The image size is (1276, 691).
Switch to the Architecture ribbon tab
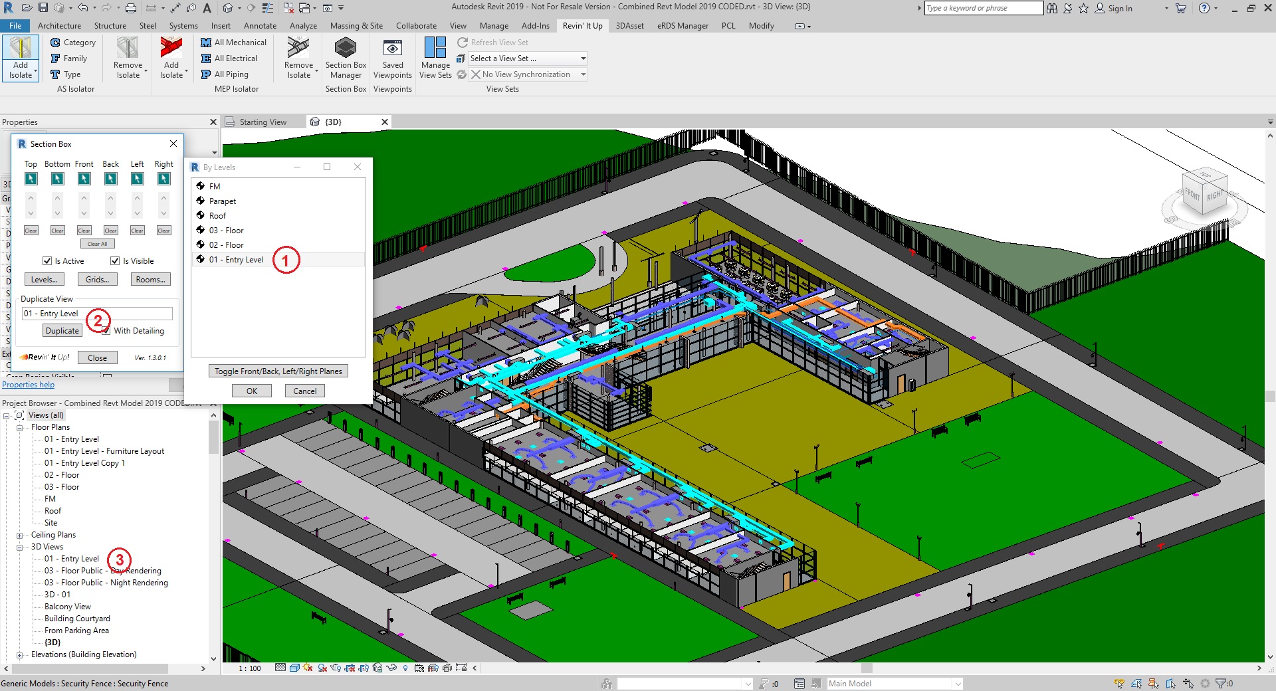59,26
